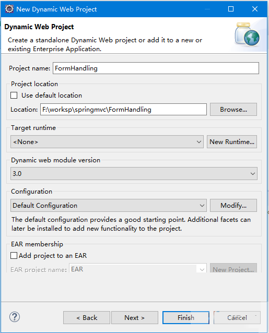Viewport: 269px width, 333px height.
Task: Cancel the project wizard
Action: pyautogui.click(x=237, y=317)
